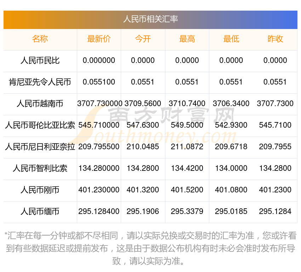The image size is (301, 272).
Task: Click latest price 0.000000 for 人民币民比
Action: click(x=99, y=60)
